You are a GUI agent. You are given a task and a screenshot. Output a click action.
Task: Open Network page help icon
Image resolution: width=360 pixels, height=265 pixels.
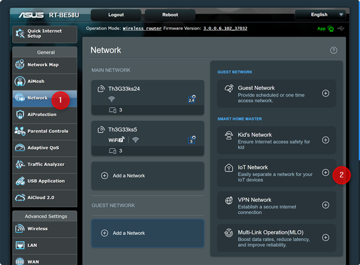click(333, 50)
